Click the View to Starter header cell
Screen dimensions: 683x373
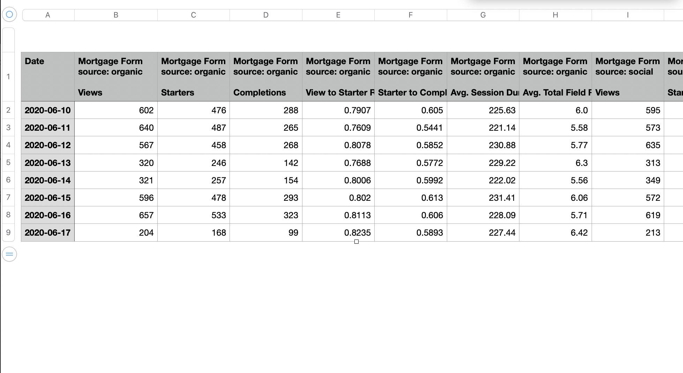[x=338, y=77]
